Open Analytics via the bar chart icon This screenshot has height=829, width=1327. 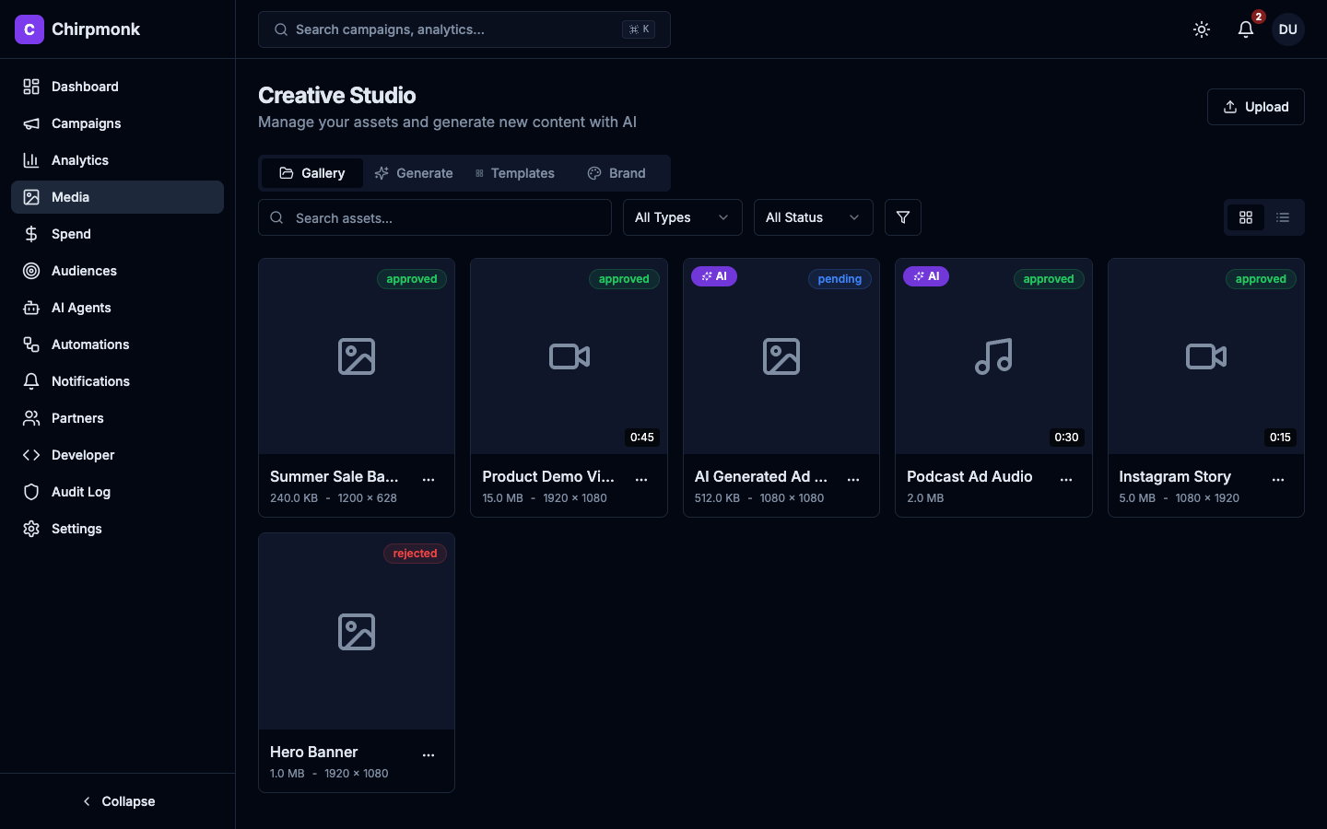[31, 160]
